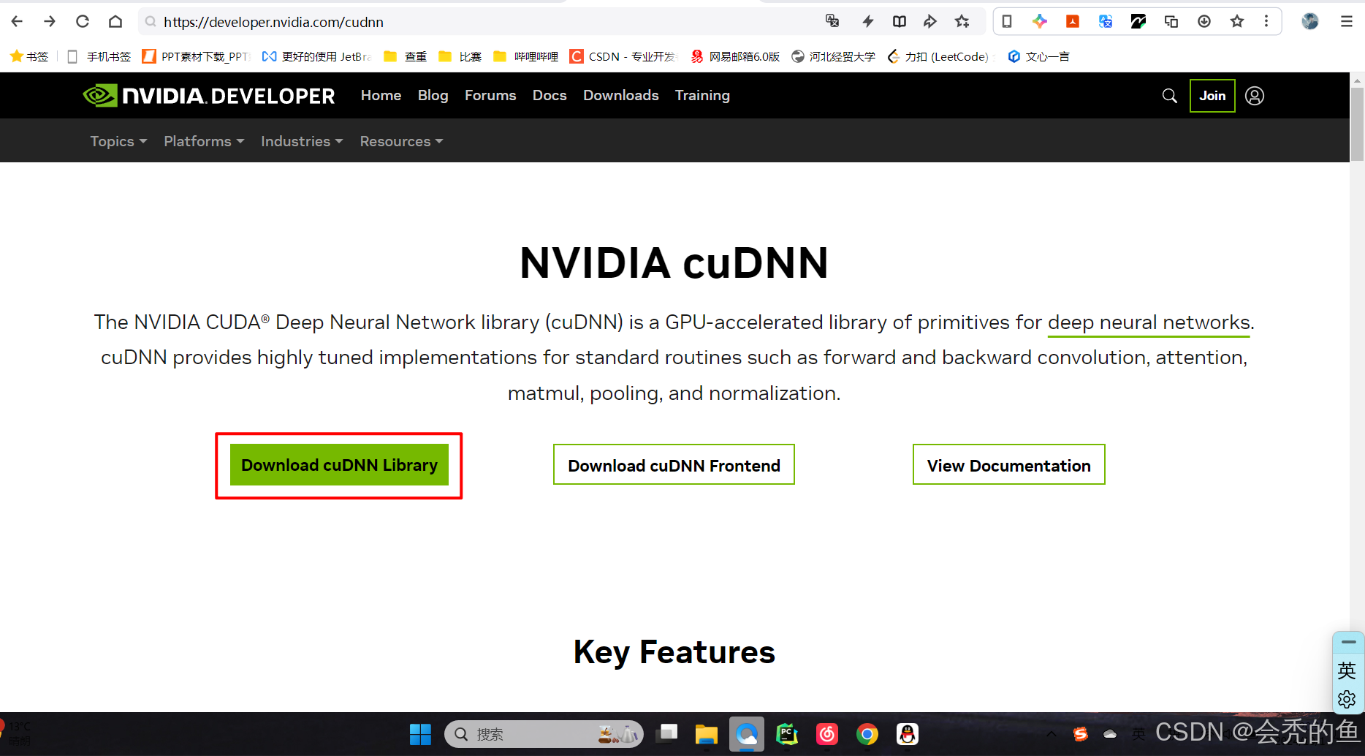Open the 哔哩哔哩 bookmark folder
Viewport: 1365px width, 756px height.
point(526,56)
